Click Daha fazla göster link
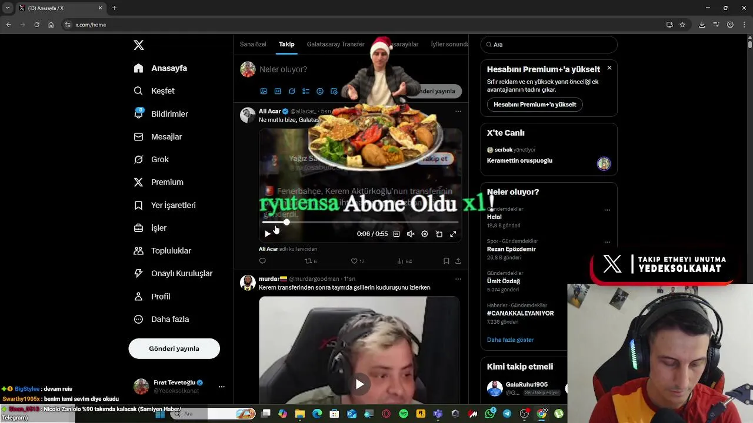The image size is (753, 423). click(510, 340)
